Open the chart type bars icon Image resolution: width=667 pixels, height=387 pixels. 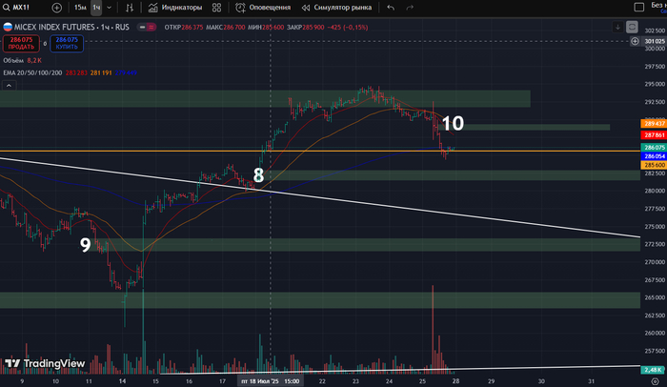click(129, 8)
